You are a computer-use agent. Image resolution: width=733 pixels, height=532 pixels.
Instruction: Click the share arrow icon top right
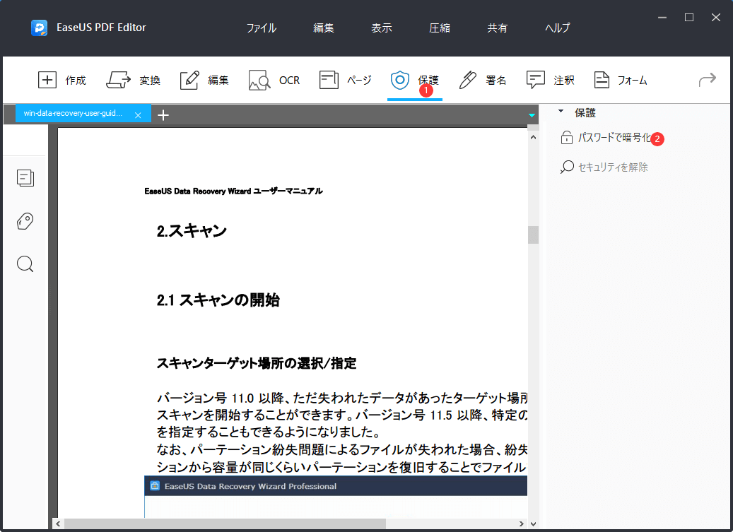pyautogui.click(x=706, y=80)
